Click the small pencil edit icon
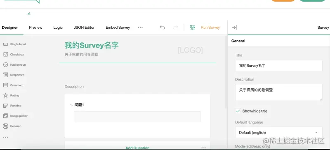 tap(29, 14)
